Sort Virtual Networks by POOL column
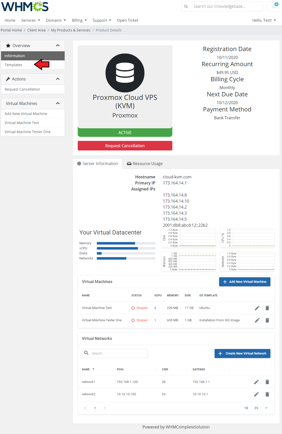This screenshot has height=434, width=282. 120,369
